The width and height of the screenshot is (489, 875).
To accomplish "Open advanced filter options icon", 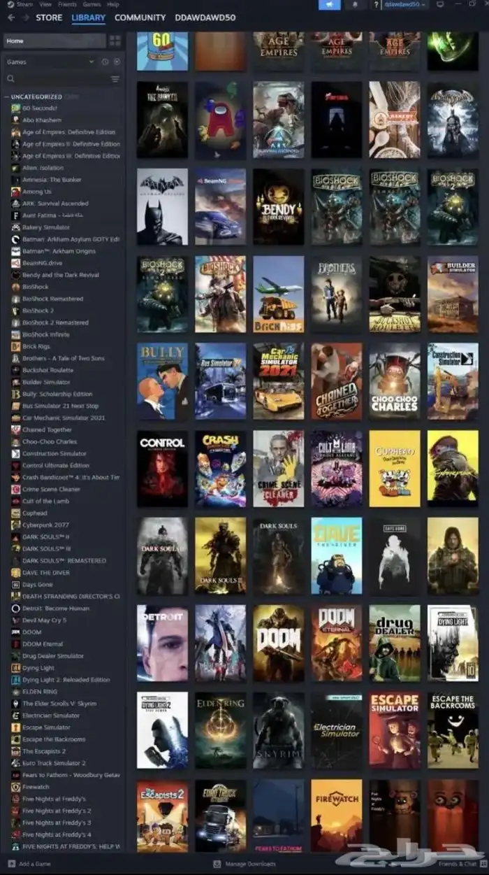I will pos(115,79).
